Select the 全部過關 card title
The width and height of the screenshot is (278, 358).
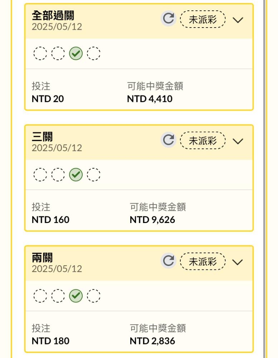tap(53, 16)
